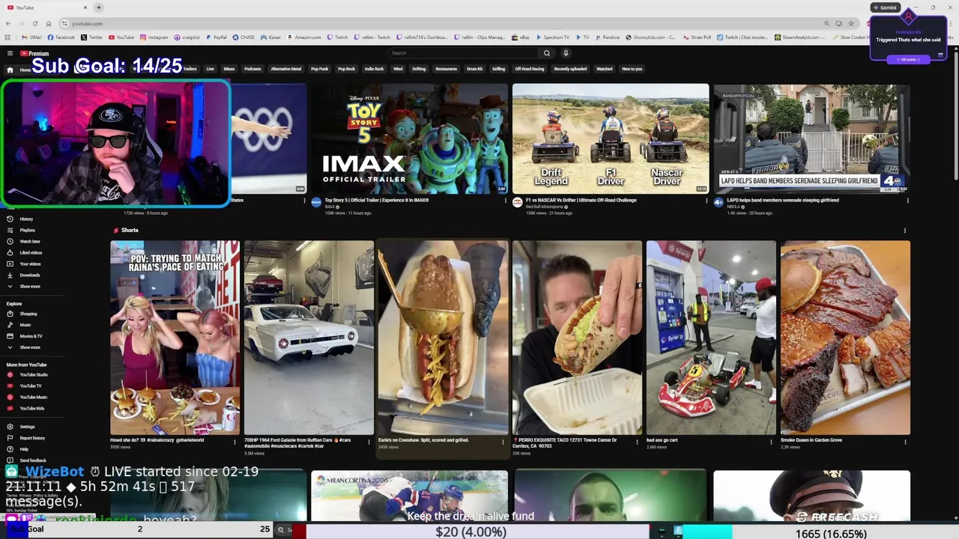Open the Drift Legend F1 Nascar thumbnail

[x=611, y=138]
